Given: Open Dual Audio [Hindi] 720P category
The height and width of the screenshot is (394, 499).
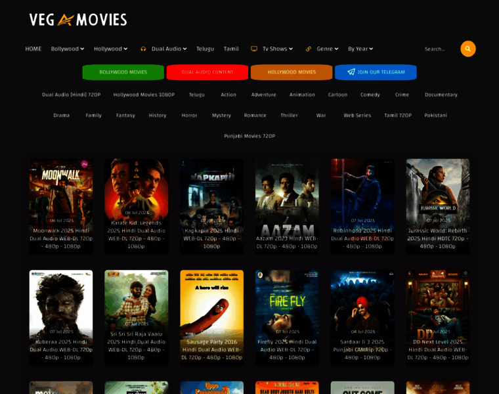Looking at the screenshot, I should [x=72, y=95].
